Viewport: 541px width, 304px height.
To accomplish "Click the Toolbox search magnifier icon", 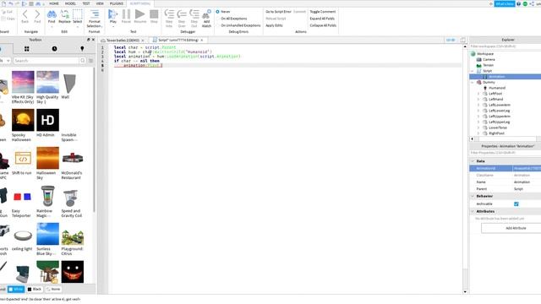I will click(83, 61).
